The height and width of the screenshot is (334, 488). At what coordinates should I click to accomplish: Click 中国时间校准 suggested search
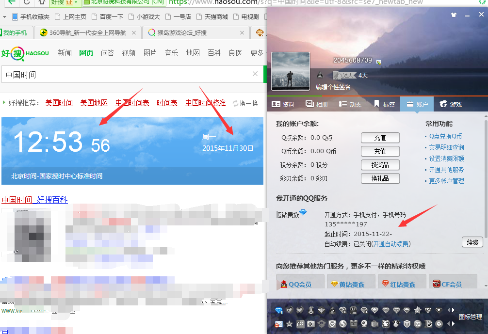(x=205, y=103)
